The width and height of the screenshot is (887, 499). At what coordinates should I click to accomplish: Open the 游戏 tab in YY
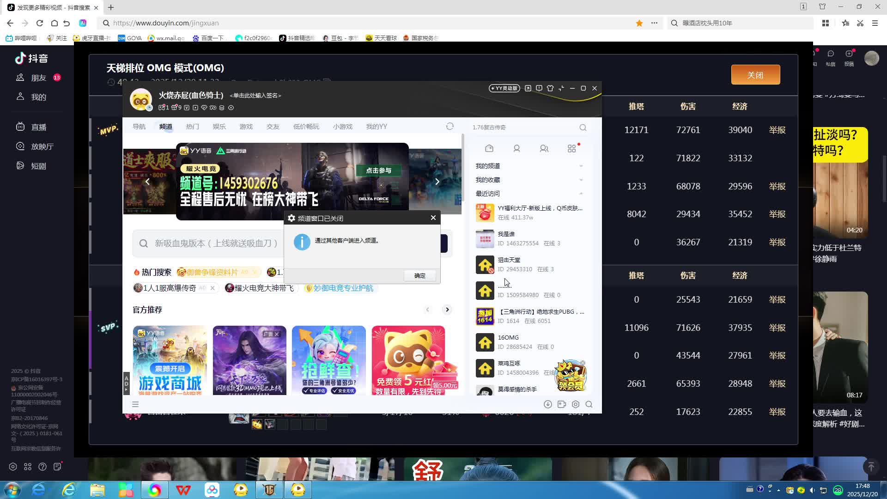coord(246,127)
